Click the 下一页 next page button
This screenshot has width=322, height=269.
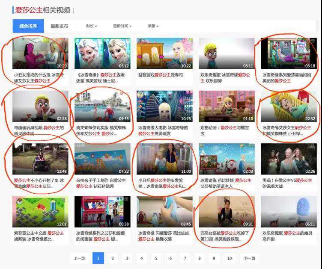click(250, 258)
